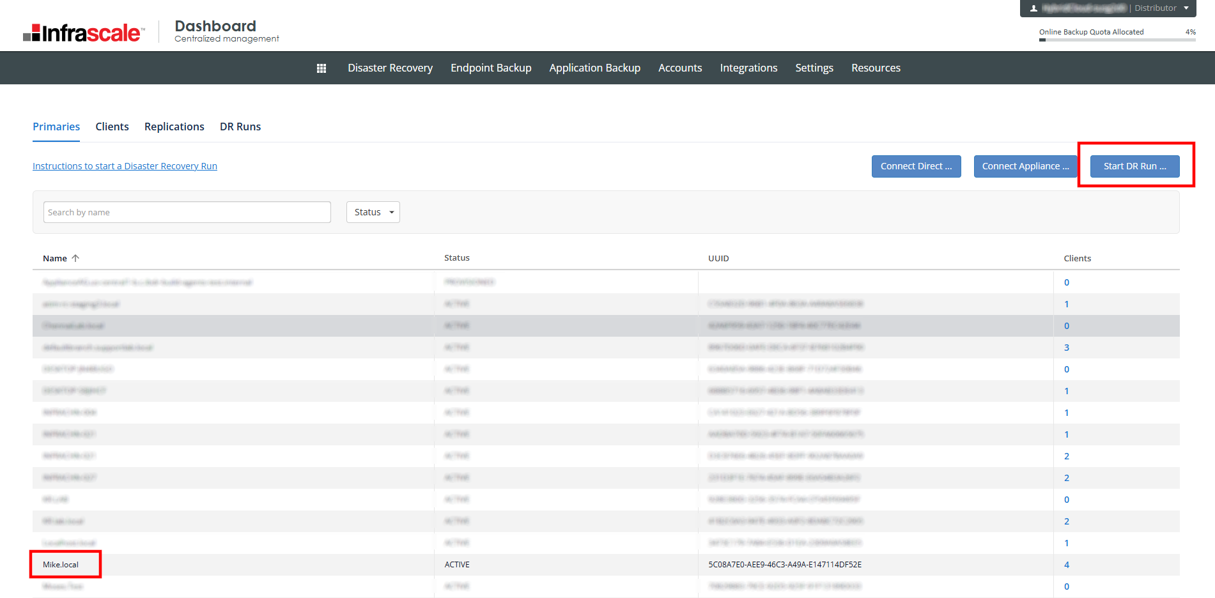The height and width of the screenshot is (598, 1215).
Task: Open the Endpoint Backup menu
Action: point(491,68)
